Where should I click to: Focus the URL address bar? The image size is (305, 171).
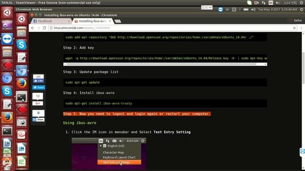pos(171,28)
